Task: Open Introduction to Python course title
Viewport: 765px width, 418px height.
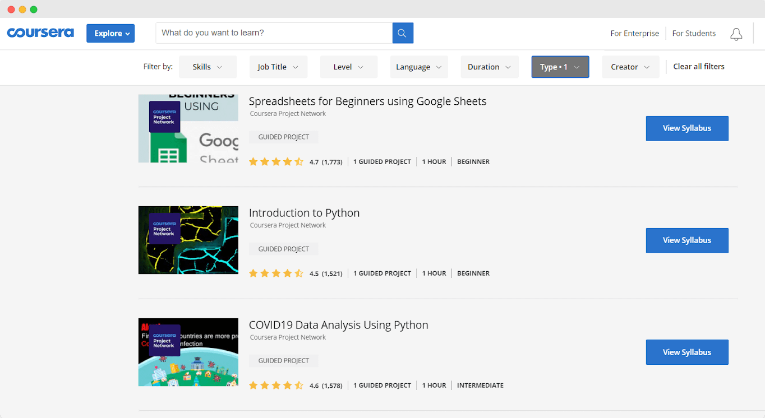Action: pos(304,213)
